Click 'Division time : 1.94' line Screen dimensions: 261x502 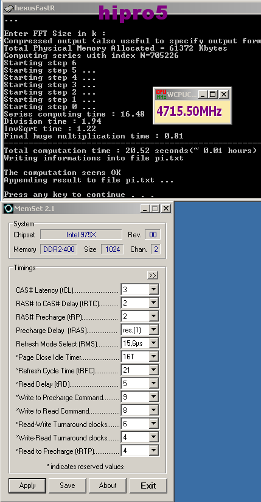(x=52, y=121)
